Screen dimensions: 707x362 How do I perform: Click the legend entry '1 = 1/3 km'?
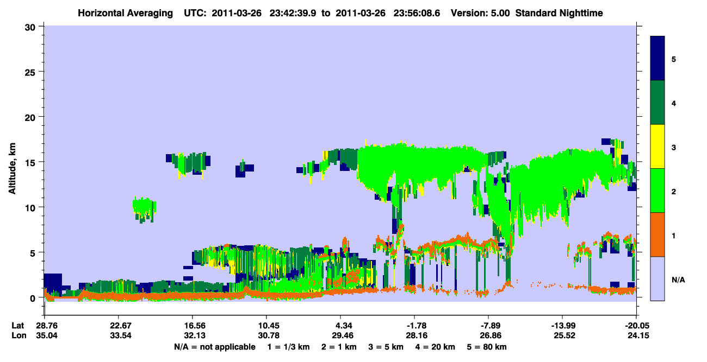point(288,347)
